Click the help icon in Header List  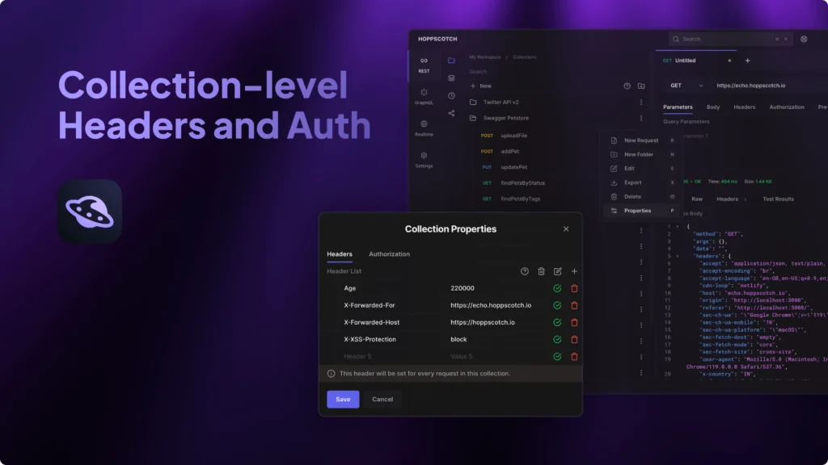524,271
